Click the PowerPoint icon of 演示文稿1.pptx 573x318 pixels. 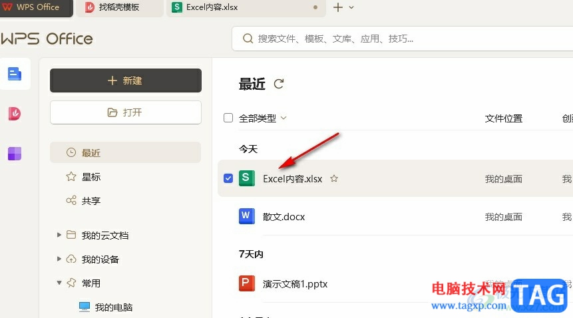[247, 283]
